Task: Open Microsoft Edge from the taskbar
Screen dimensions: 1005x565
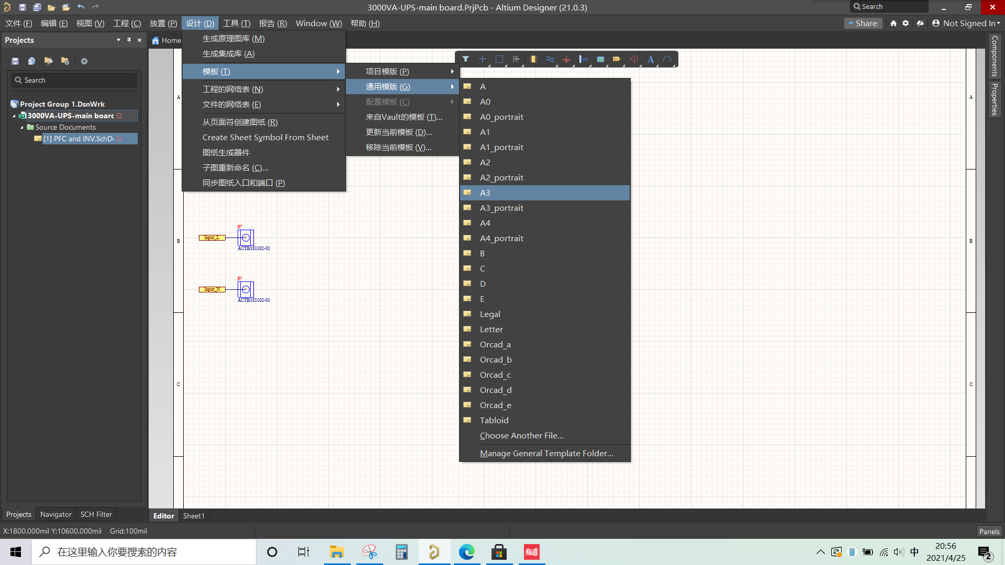Action: click(x=466, y=552)
